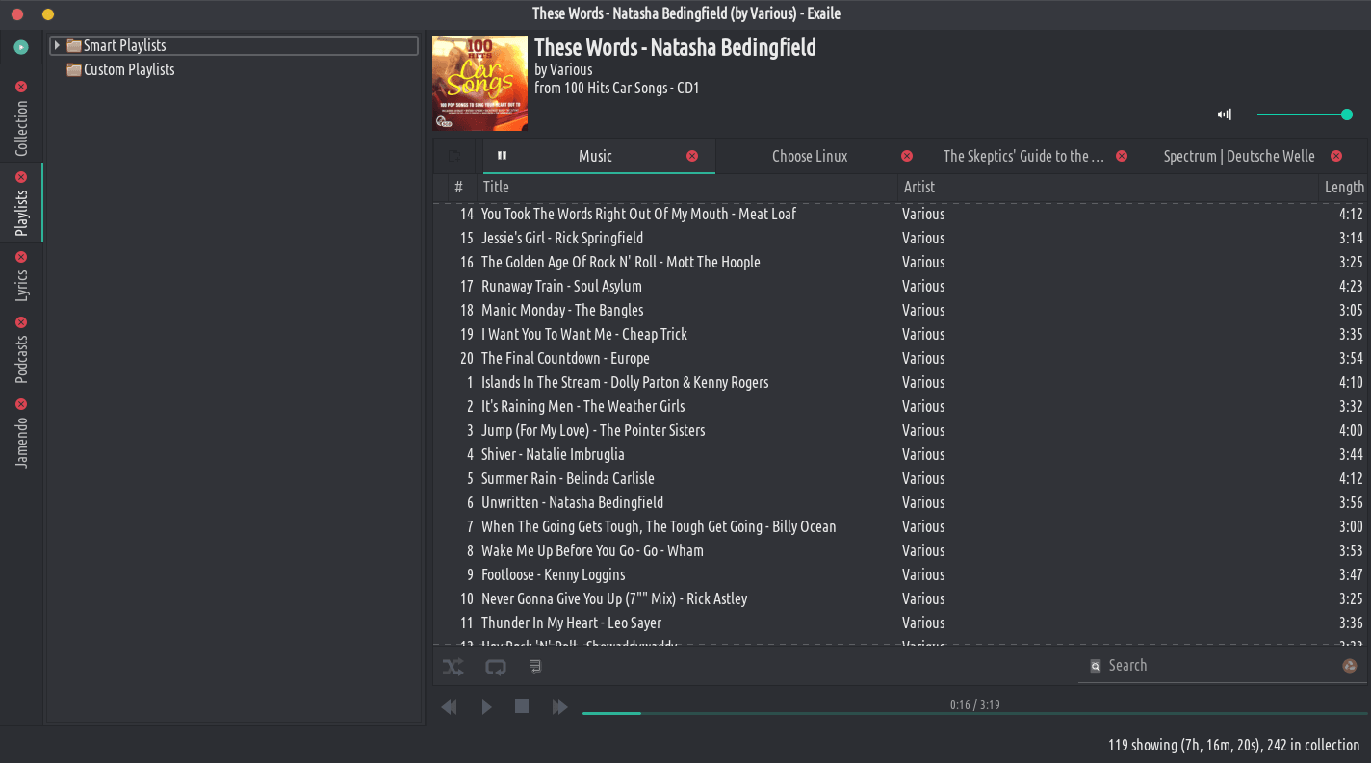Image resolution: width=1371 pixels, height=763 pixels.
Task: Click the search clear icon
Action: pos(1350,666)
